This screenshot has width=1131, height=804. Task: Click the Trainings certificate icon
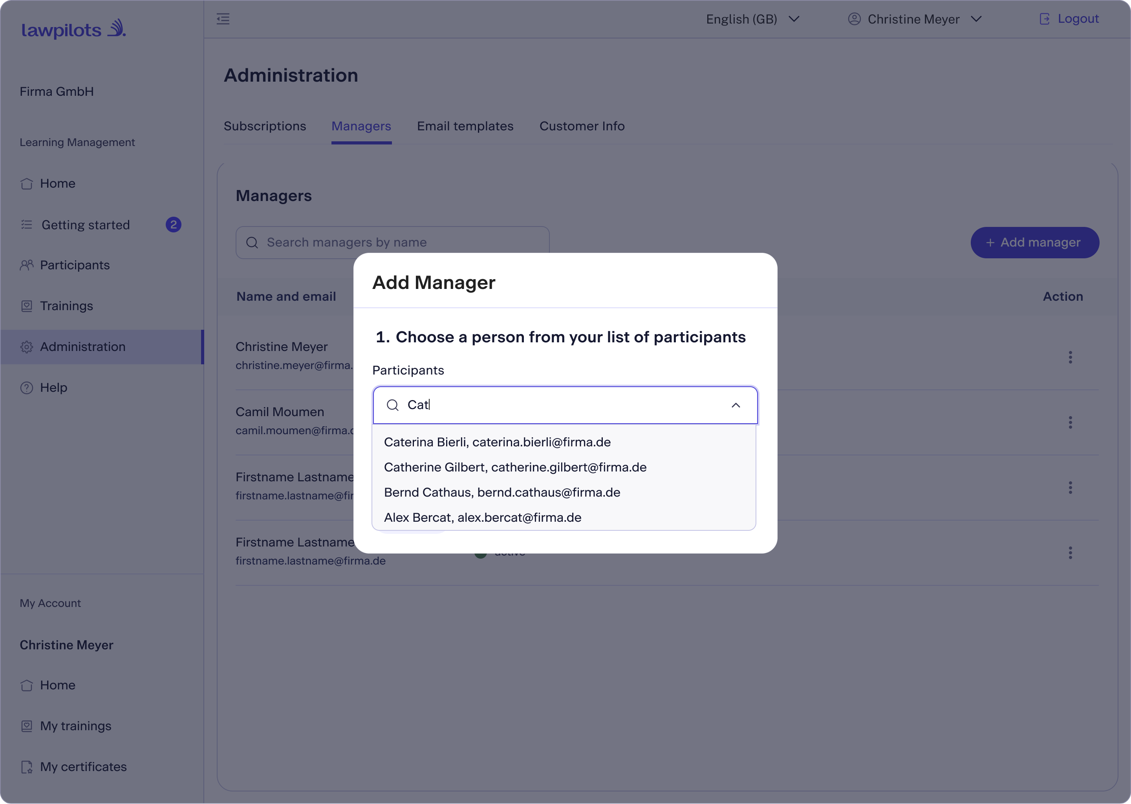[x=27, y=306]
